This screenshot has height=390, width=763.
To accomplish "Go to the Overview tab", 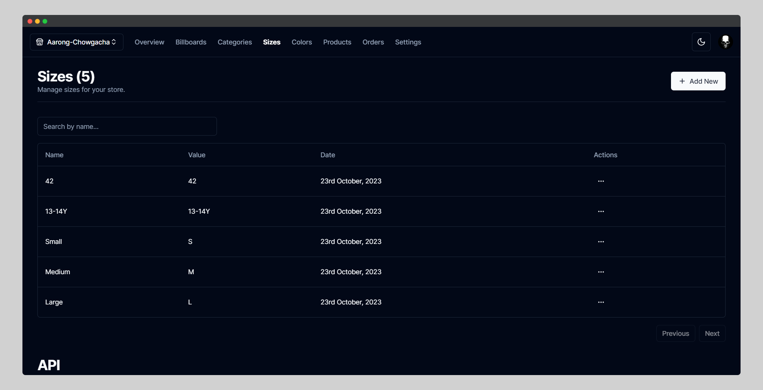I will point(149,42).
